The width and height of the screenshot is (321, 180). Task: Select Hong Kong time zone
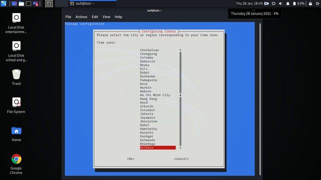148,99
